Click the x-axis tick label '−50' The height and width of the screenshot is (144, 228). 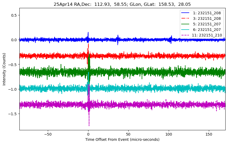tap(48, 134)
